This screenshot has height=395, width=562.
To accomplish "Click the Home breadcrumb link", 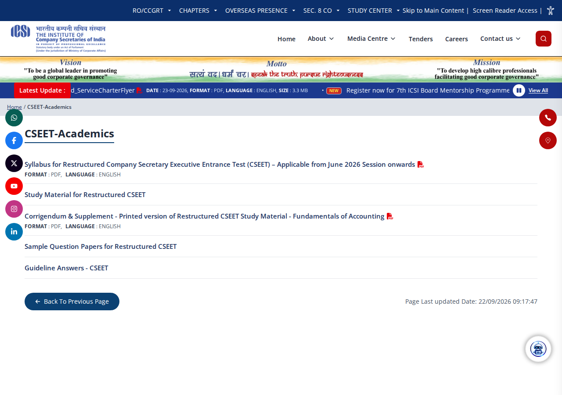I will [x=14, y=107].
